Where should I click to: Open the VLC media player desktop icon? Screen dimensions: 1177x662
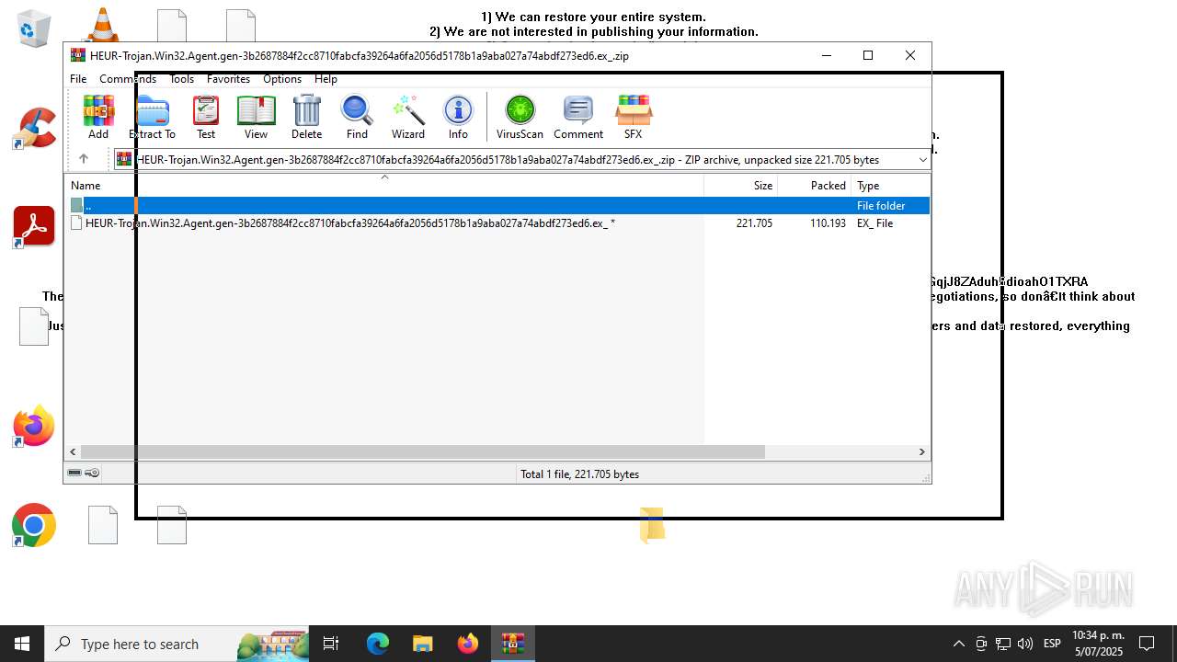(x=103, y=26)
